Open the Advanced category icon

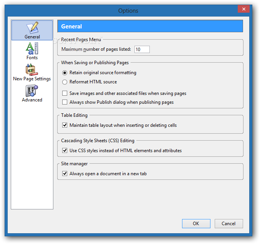click(x=32, y=91)
